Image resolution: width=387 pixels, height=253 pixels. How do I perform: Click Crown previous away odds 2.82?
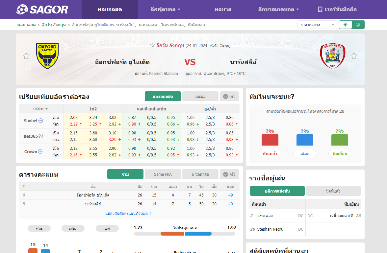(x=113, y=155)
